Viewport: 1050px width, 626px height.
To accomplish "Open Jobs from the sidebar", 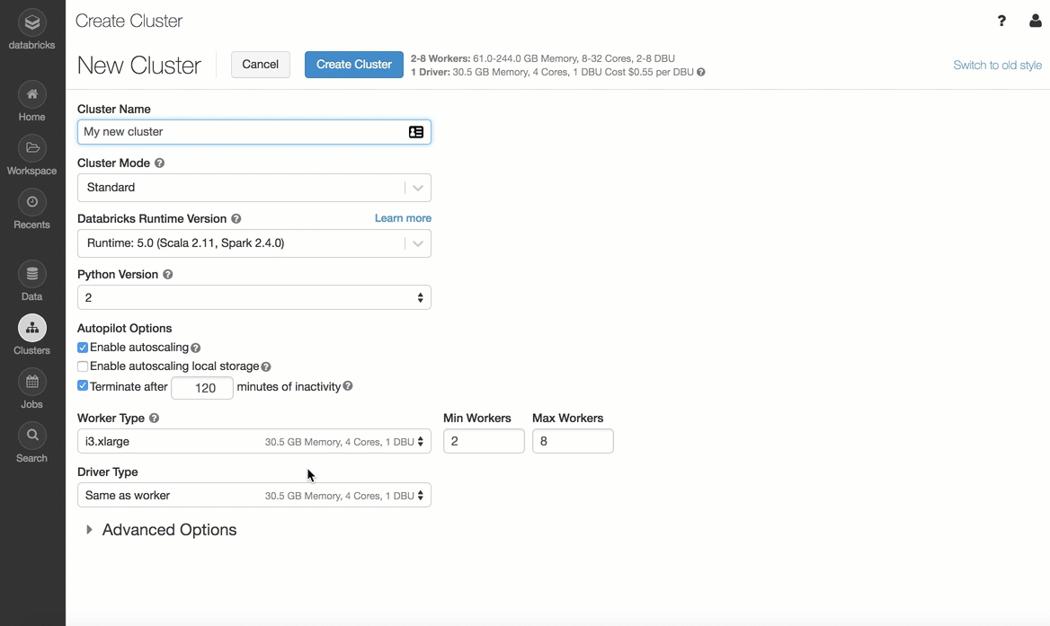I will pyautogui.click(x=31, y=383).
